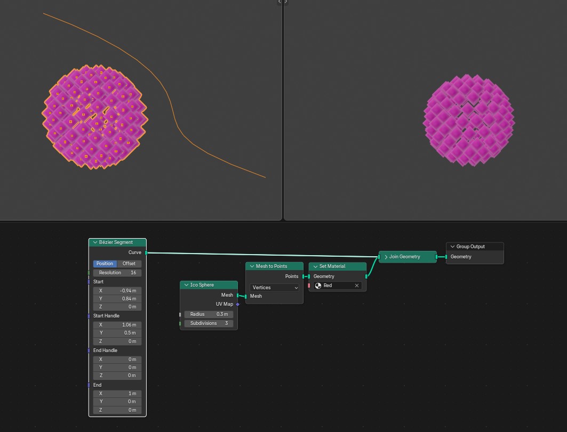Select the Mesh to Points node title
The height and width of the screenshot is (432, 567).
coord(271,266)
